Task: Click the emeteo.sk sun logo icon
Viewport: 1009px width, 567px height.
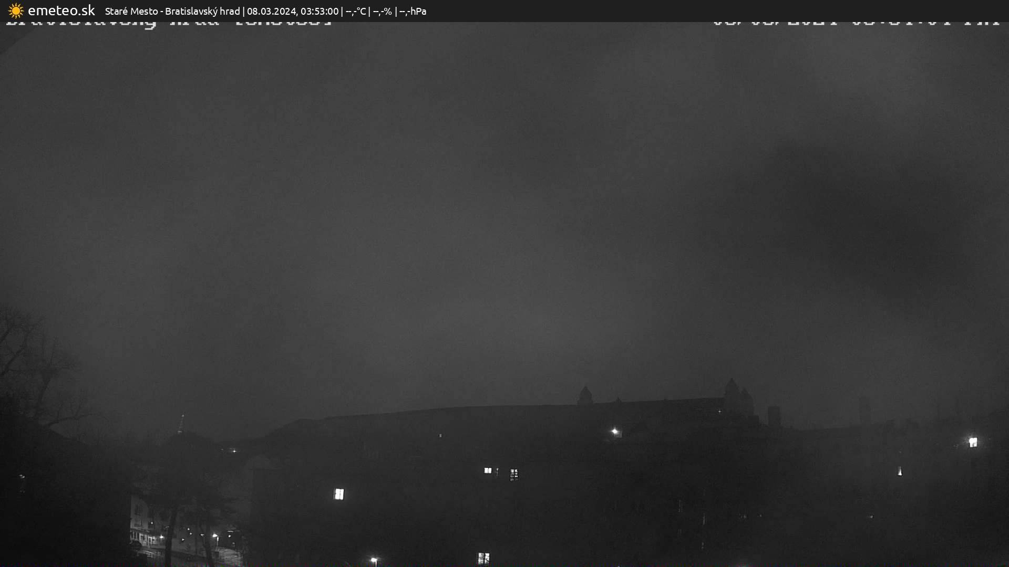Action: (16, 11)
